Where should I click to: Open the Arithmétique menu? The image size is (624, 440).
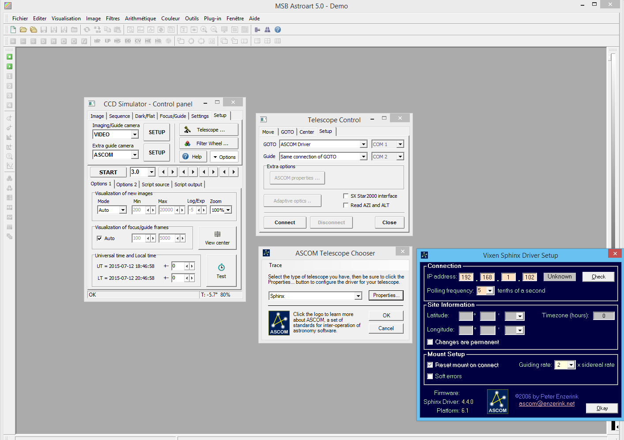click(140, 19)
